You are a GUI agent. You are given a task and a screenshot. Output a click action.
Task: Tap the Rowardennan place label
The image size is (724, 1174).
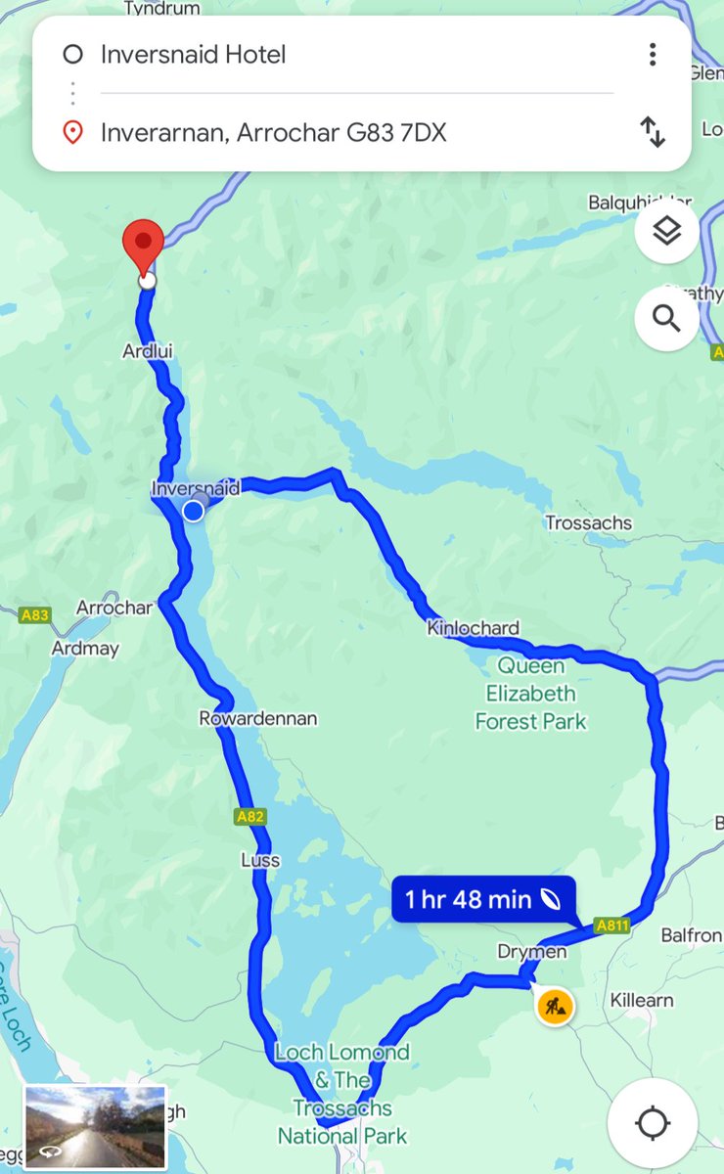click(258, 718)
